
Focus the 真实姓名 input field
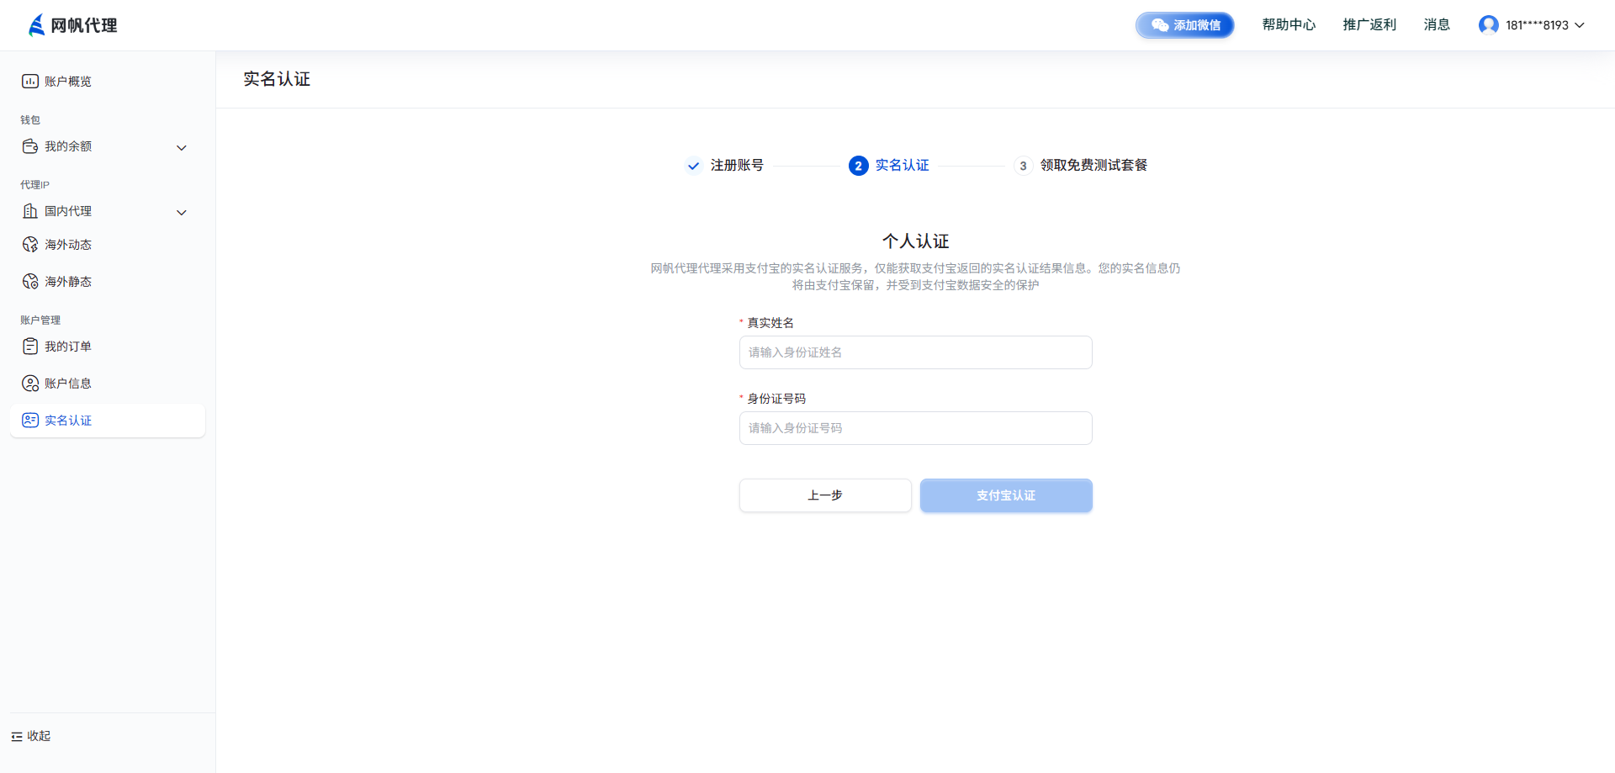916,352
